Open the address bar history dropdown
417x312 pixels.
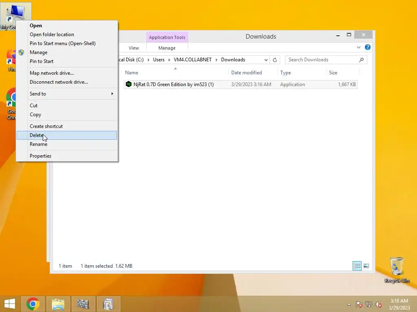(266, 60)
